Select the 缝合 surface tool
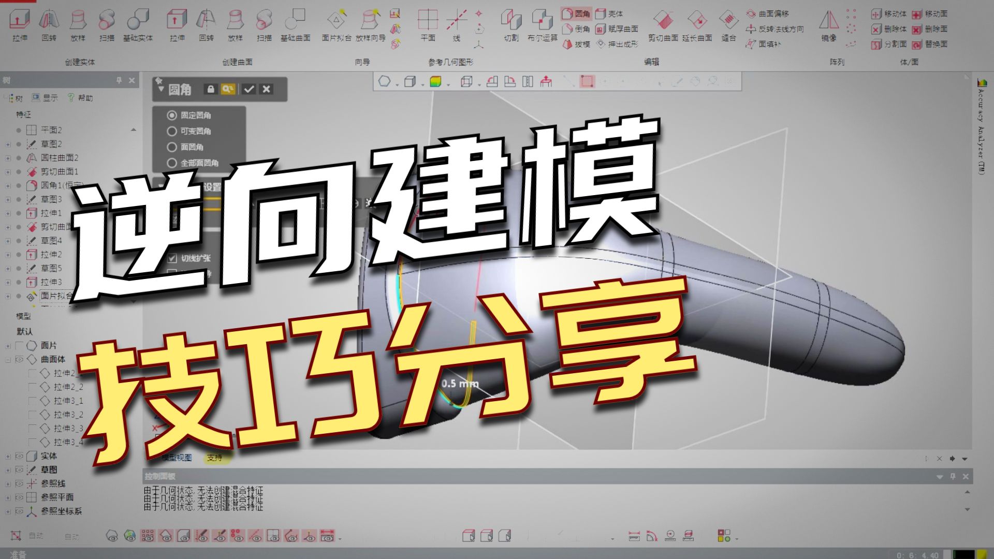Screen dimensions: 994x559 click(x=728, y=24)
